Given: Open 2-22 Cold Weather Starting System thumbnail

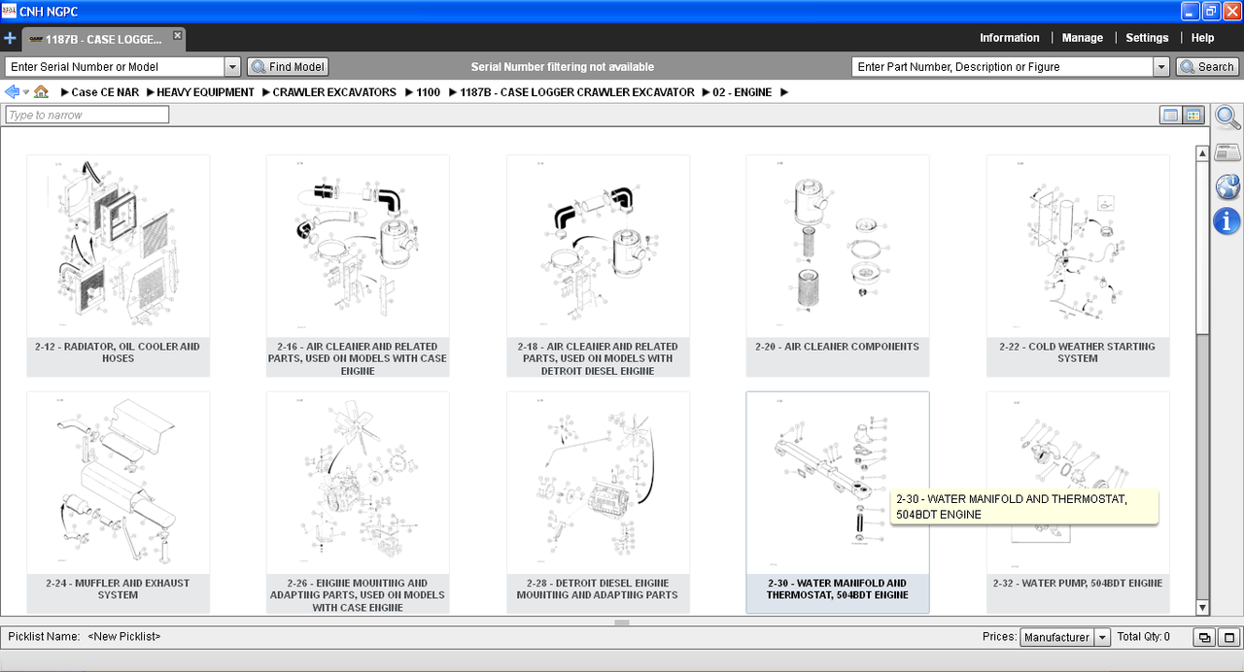Looking at the screenshot, I should click(x=1078, y=265).
